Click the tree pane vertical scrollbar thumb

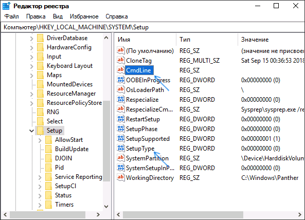click(x=106, y=141)
